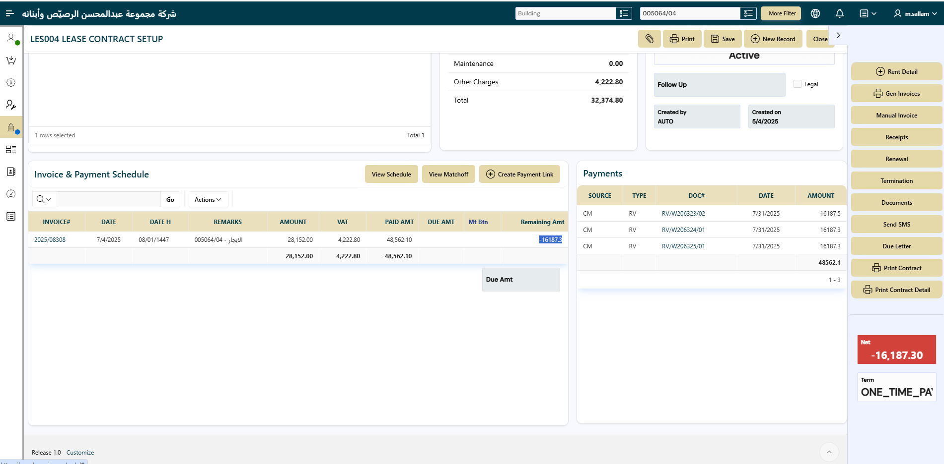Toggle the hamburger navigation menu
This screenshot has height=464, width=944.
point(9,13)
